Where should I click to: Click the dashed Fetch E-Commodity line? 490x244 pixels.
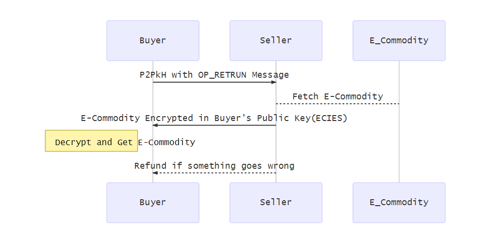[337, 104]
